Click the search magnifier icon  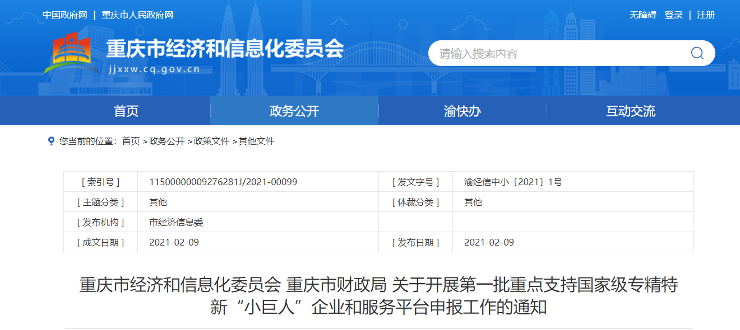click(x=697, y=53)
